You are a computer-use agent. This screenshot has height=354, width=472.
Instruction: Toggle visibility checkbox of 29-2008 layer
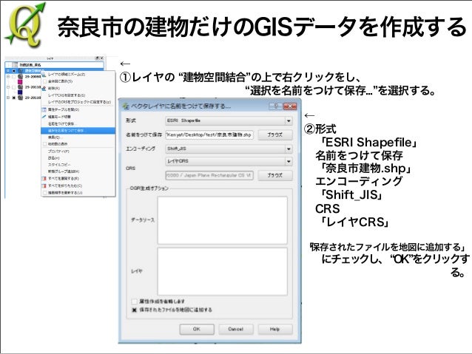[14, 77]
